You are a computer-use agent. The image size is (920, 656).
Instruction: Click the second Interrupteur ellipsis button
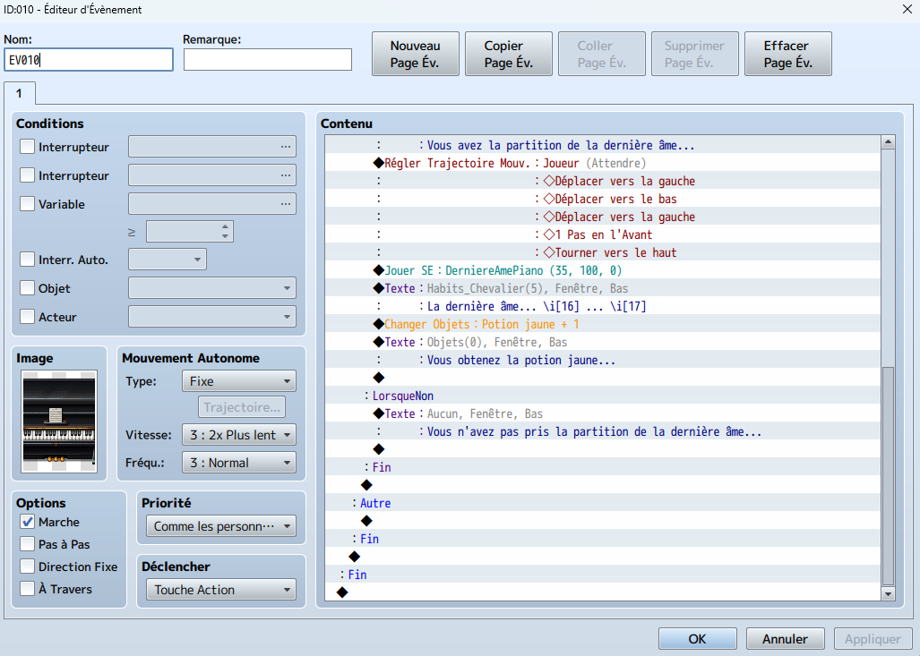286,175
